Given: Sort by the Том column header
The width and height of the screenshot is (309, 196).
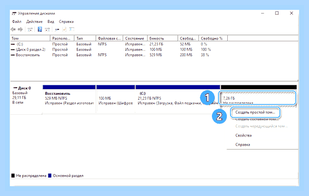Looking at the screenshot, I should coord(30,38).
